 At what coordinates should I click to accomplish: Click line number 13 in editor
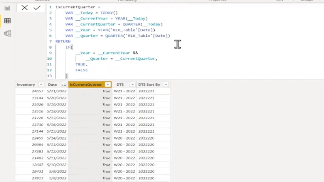[x=49, y=76]
